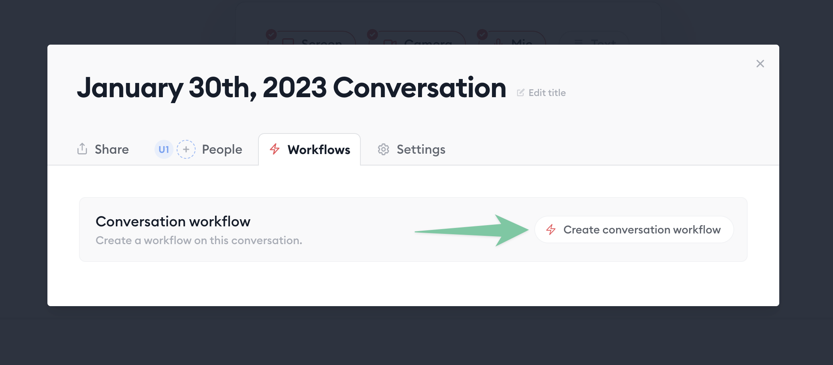Click the January 30th, 2023 Conversation title
This screenshot has width=833, height=365.
click(291, 88)
